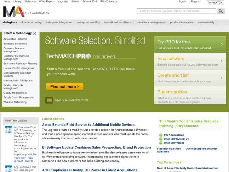The width and height of the screenshot is (229, 172).
Task: Open PM100 Awards page
Action: [109, 2]
